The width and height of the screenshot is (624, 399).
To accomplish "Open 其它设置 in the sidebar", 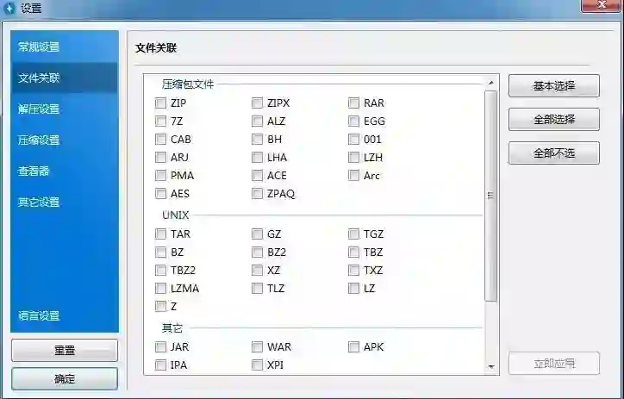I will click(x=65, y=202).
